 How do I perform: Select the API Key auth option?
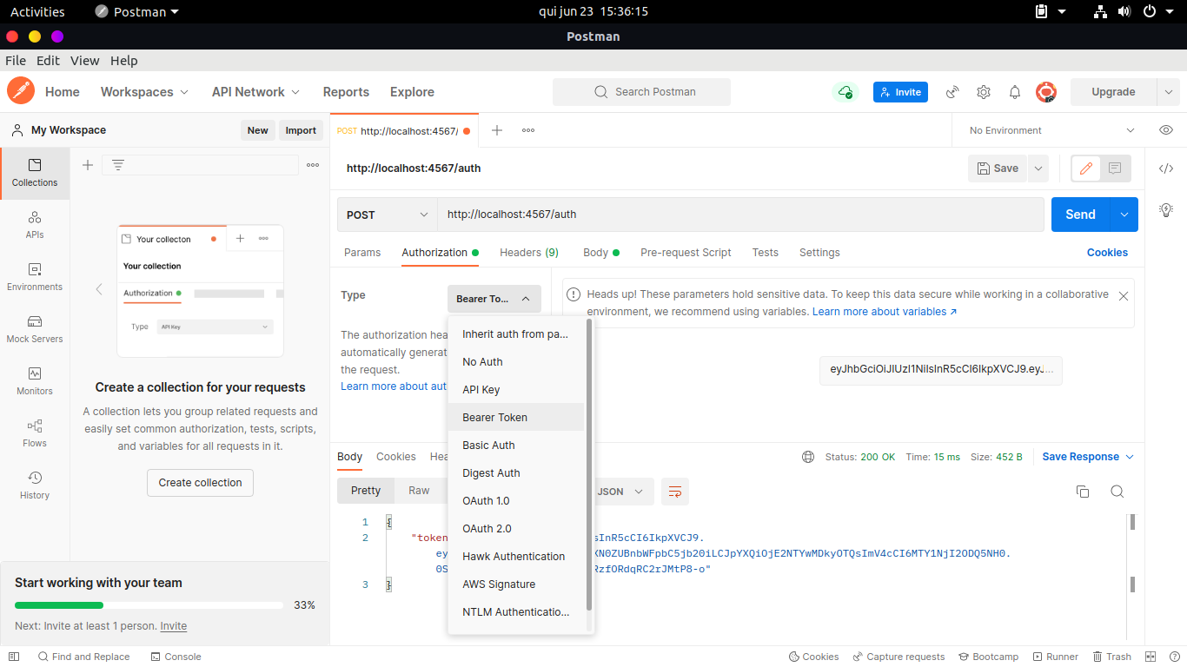click(x=516, y=390)
